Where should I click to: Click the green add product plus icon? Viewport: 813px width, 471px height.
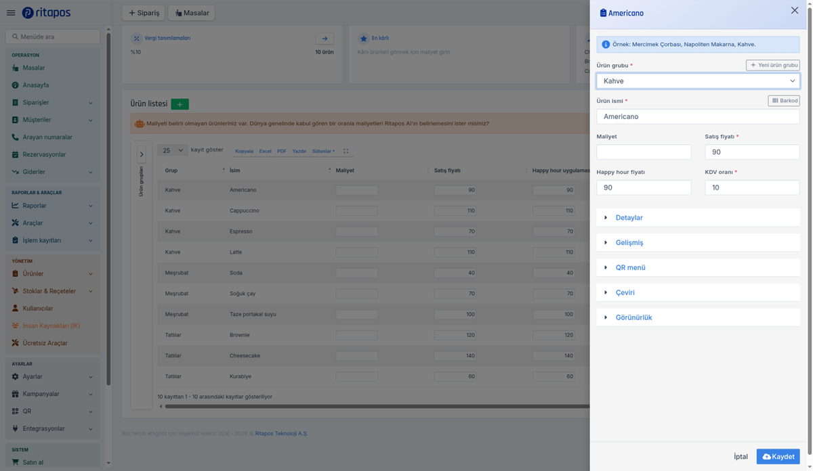[x=180, y=104]
